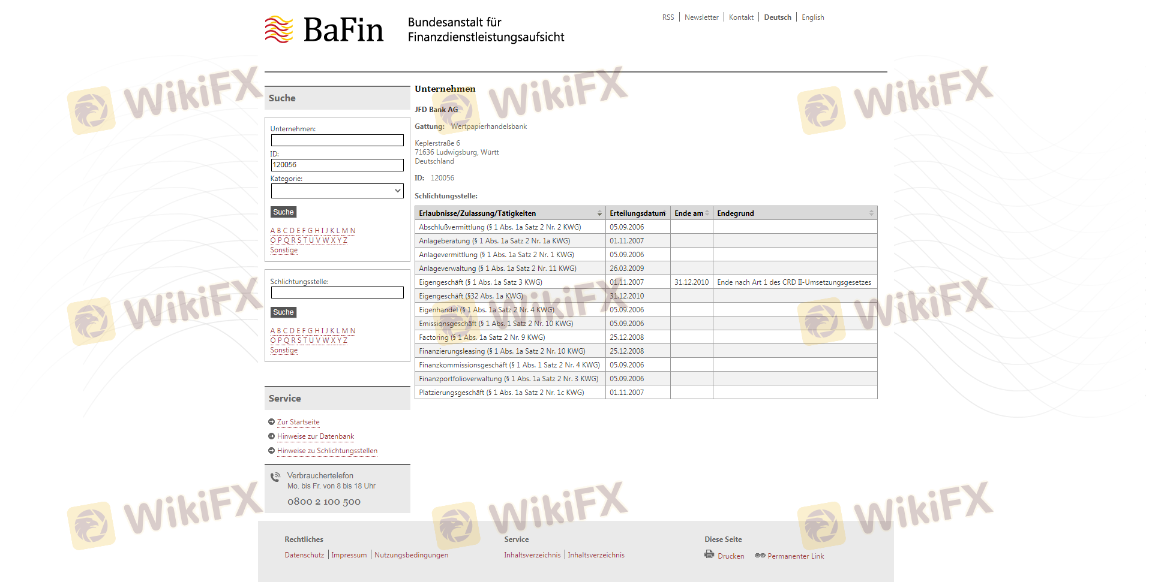Click the arrow icon beside Hinweise zur Datenbank
1152x585 pixels.
click(271, 436)
